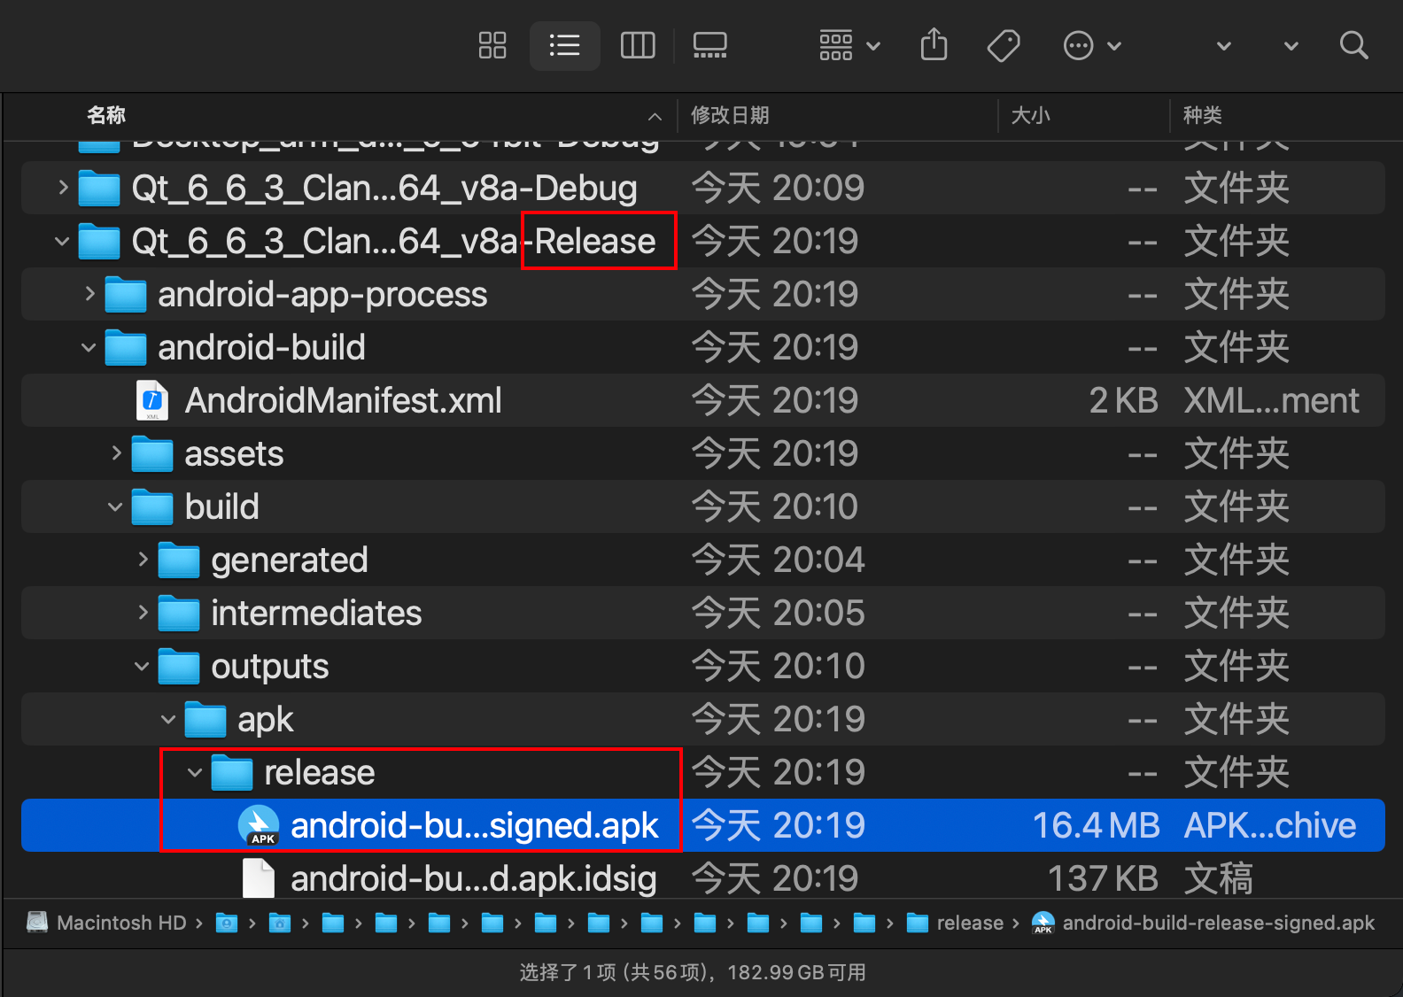Expand the generated folder
Screen dimensions: 1403x997
click(x=142, y=560)
